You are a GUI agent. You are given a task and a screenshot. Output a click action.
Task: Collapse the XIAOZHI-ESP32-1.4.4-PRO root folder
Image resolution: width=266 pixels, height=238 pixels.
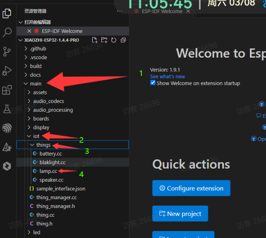pos(21,40)
